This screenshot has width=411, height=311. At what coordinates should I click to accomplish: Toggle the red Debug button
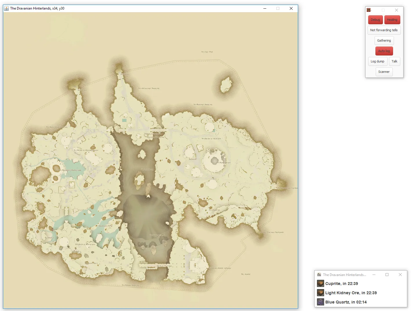pyautogui.click(x=375, y=20)
